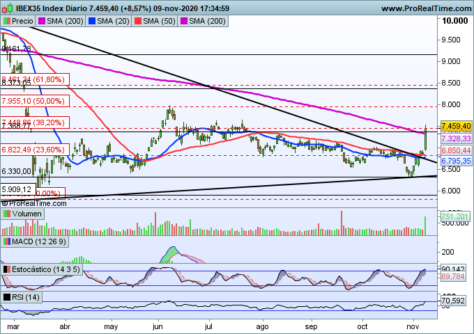
Task: Click the Estocástico indicator color icon
Action: 7,269
